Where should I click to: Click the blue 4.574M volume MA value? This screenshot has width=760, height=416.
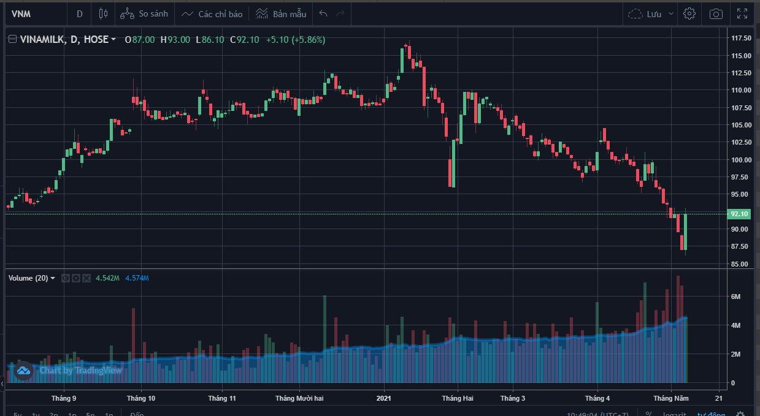[137, 278]
